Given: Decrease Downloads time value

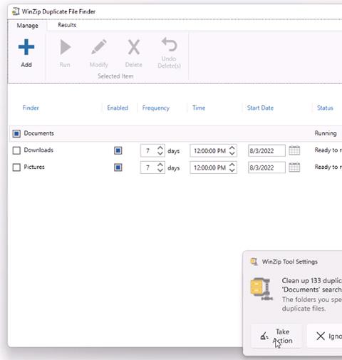Looking at the screenshot, I should coord(232,153).
